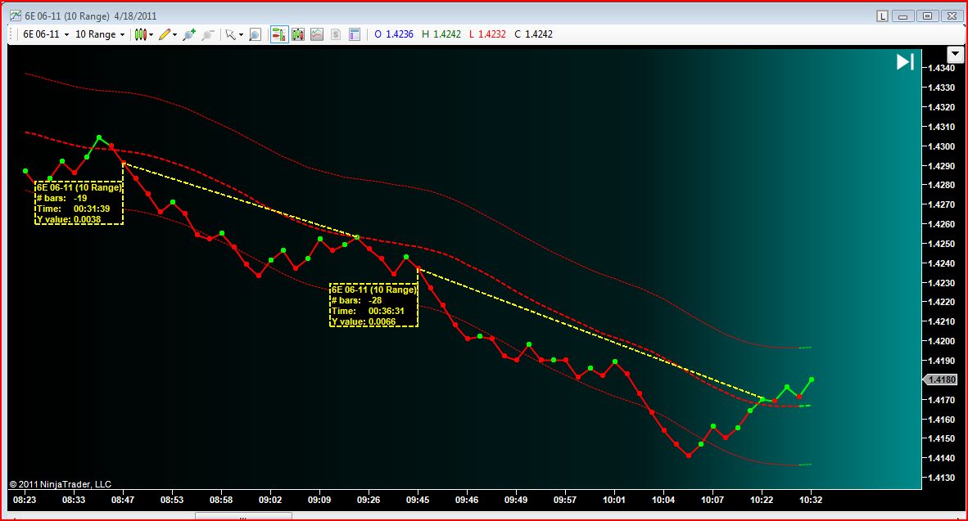Screen dimensions: 968x521
Task: Select the pencil drawing tools icon
Action: [x=165, y=34]
